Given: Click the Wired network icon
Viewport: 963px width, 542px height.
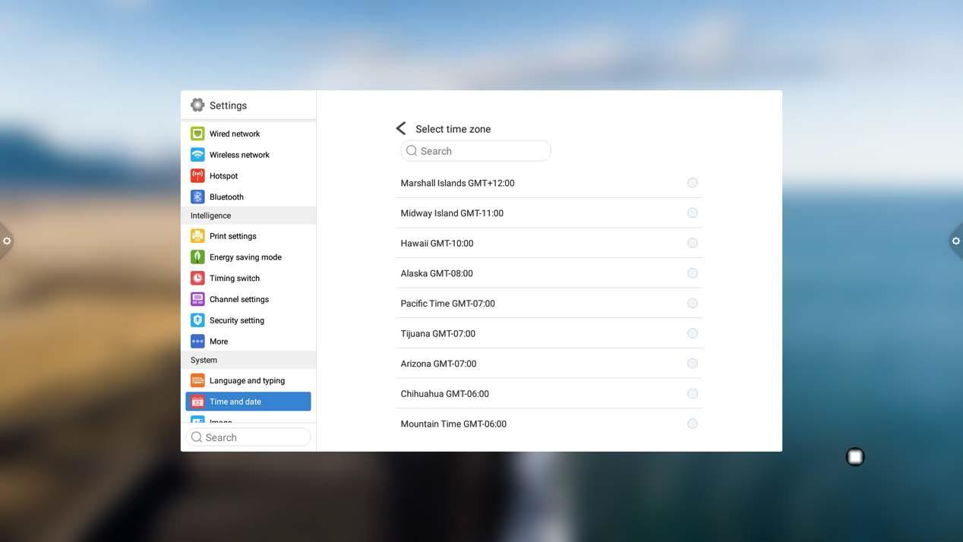Looking at the screenshot, I should click(x=197, y=134).
